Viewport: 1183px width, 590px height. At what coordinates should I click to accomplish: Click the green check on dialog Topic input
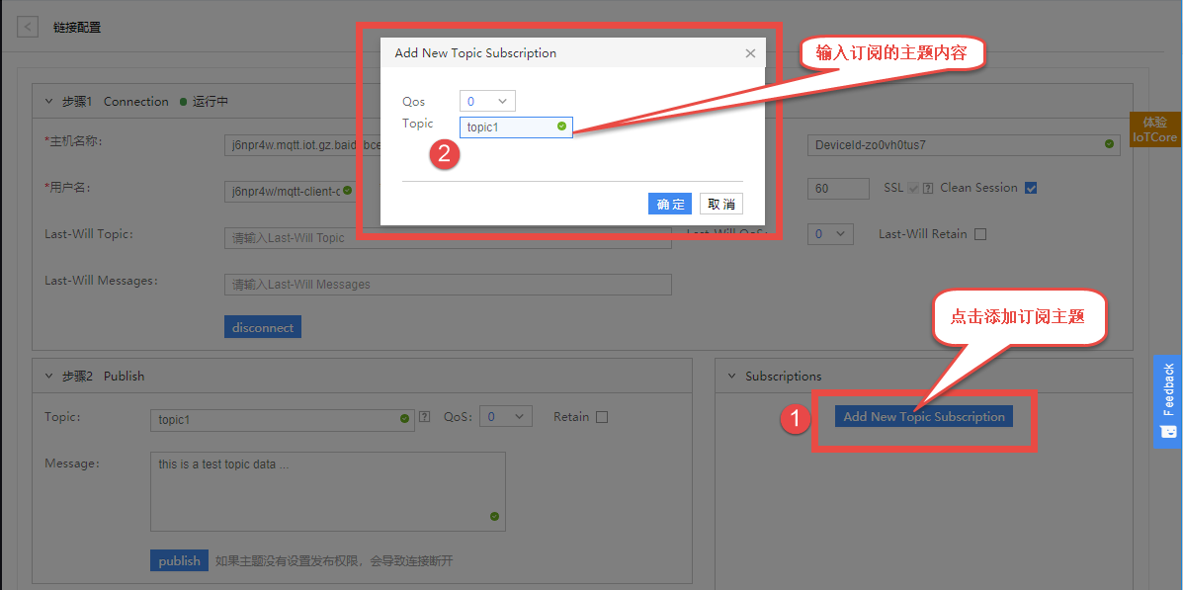click(562, 127)
